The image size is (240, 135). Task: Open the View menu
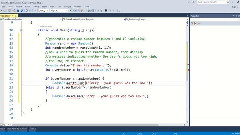pyautogui.click(x=10, y=7)
